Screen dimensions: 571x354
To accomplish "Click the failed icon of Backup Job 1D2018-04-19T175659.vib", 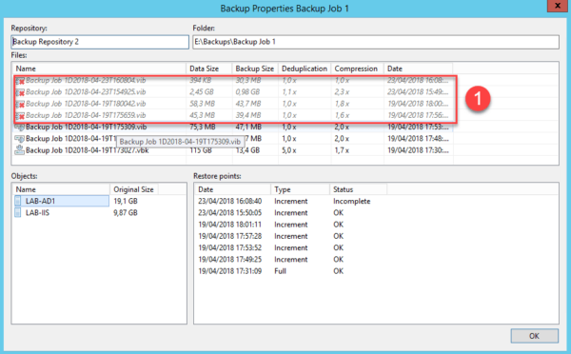I will 20,116.
